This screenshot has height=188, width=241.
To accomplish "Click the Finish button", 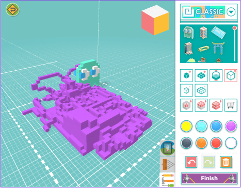I will click(209, 178).
